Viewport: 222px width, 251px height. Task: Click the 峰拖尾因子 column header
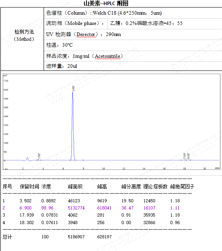point(182,186)
